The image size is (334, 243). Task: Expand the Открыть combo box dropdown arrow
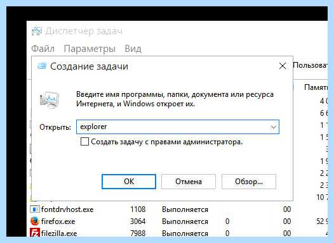tap(274, 127)
